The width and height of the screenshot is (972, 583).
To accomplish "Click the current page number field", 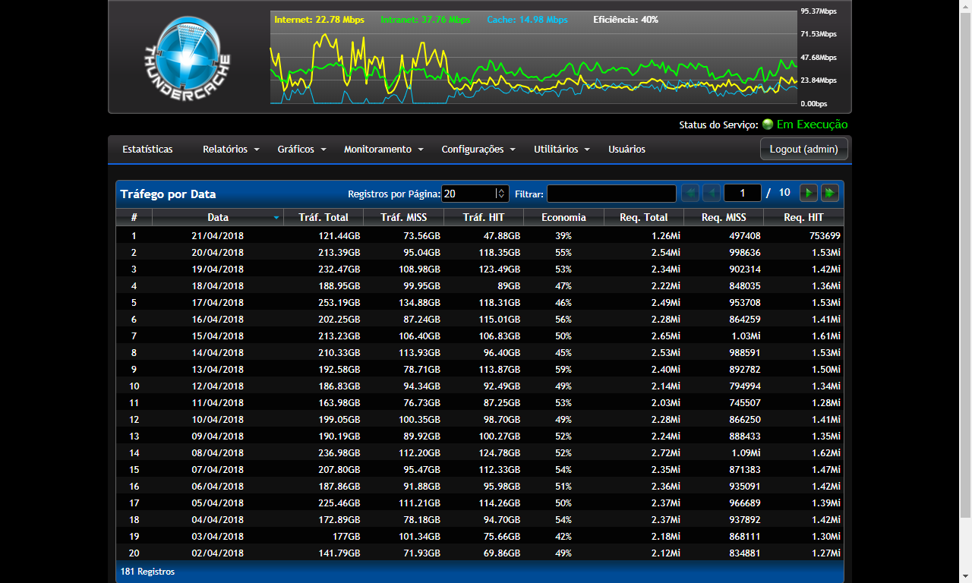I will pos(742,194).
